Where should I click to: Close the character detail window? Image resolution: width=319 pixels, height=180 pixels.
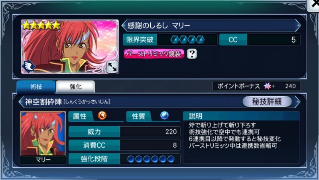tap(313, 5)
